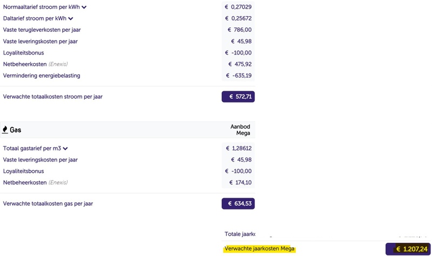Click highlighted Verwachte jaarkosten Mega label

pos(259,248)
